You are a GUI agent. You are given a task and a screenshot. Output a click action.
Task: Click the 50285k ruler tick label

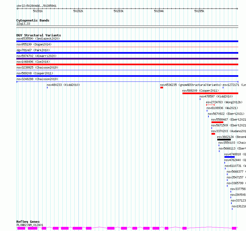199,11
